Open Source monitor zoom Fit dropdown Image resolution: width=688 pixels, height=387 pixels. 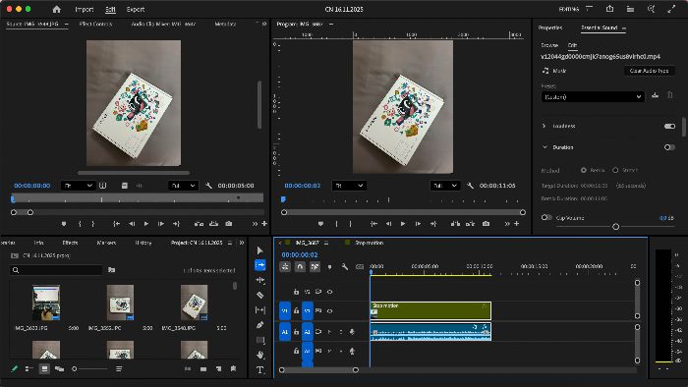pos(78,186)
